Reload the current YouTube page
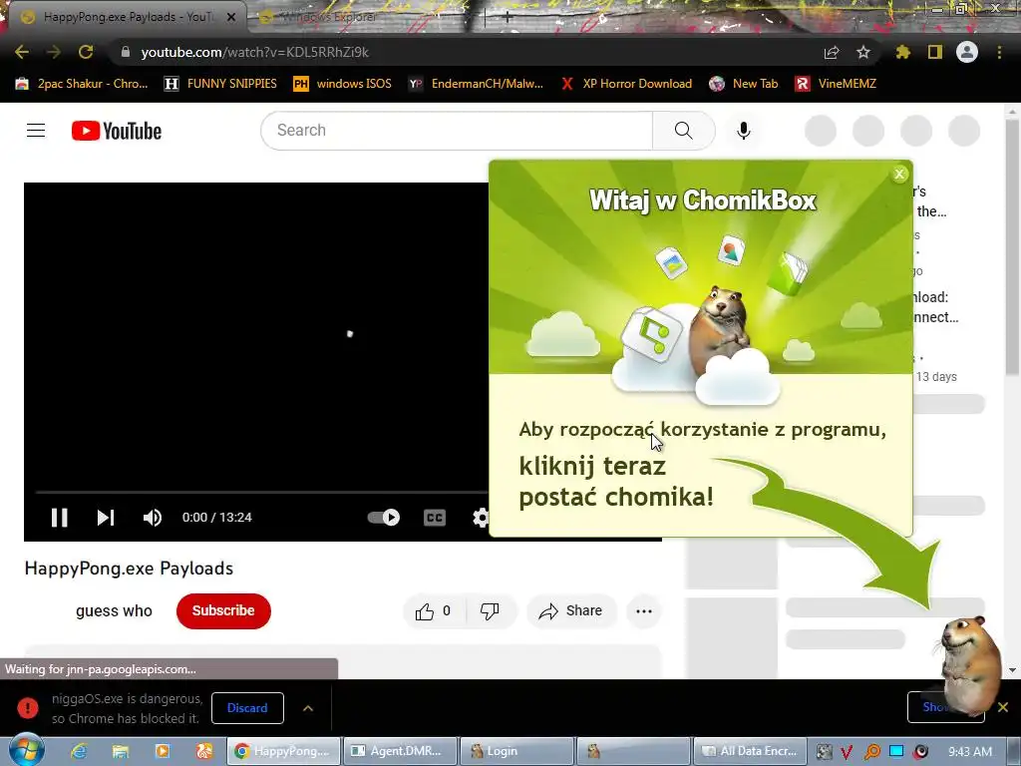 tap(86, 52)
